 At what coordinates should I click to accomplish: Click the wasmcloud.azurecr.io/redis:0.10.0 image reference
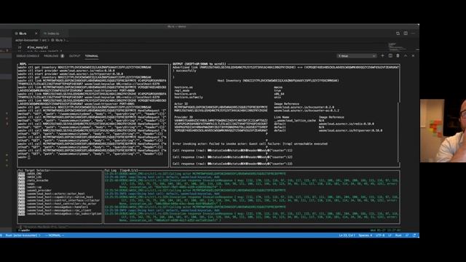pos(347,124)
